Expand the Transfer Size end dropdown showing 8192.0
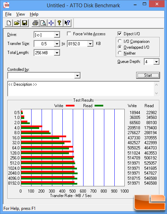The height and width of the screenshot is (214, 167). tap(90, 44)
